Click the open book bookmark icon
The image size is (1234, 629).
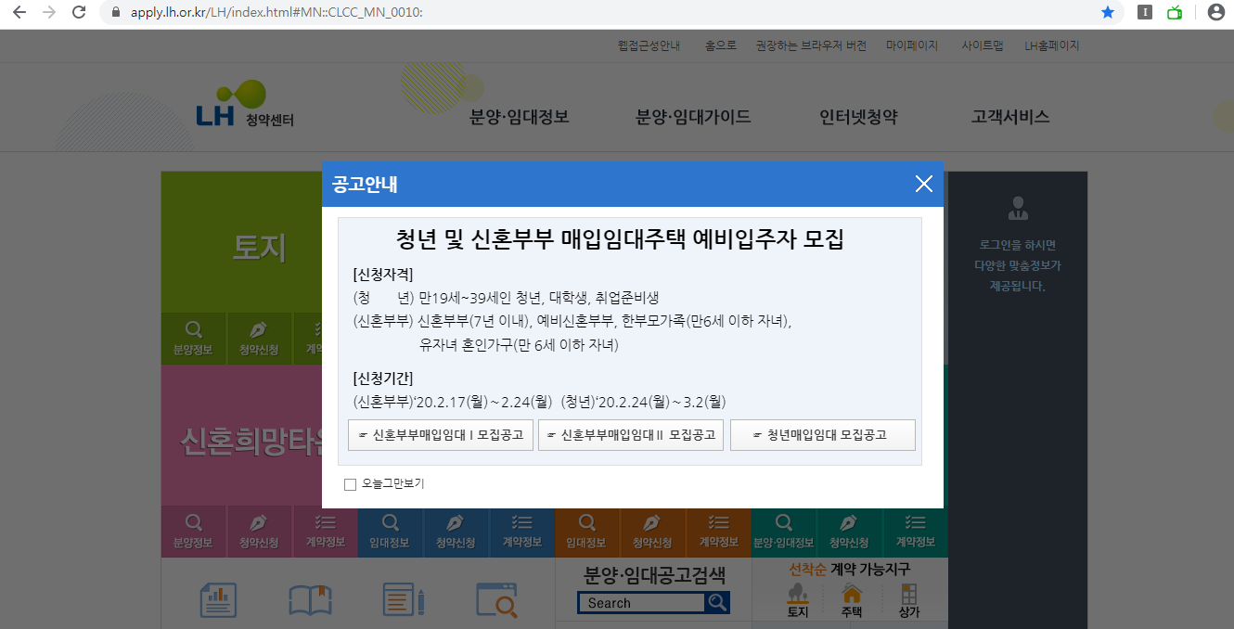(x=310, y=600)
